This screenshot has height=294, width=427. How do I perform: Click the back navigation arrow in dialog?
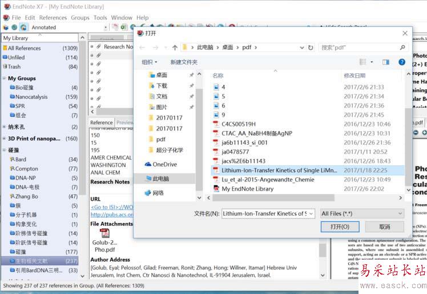(142, 47)
